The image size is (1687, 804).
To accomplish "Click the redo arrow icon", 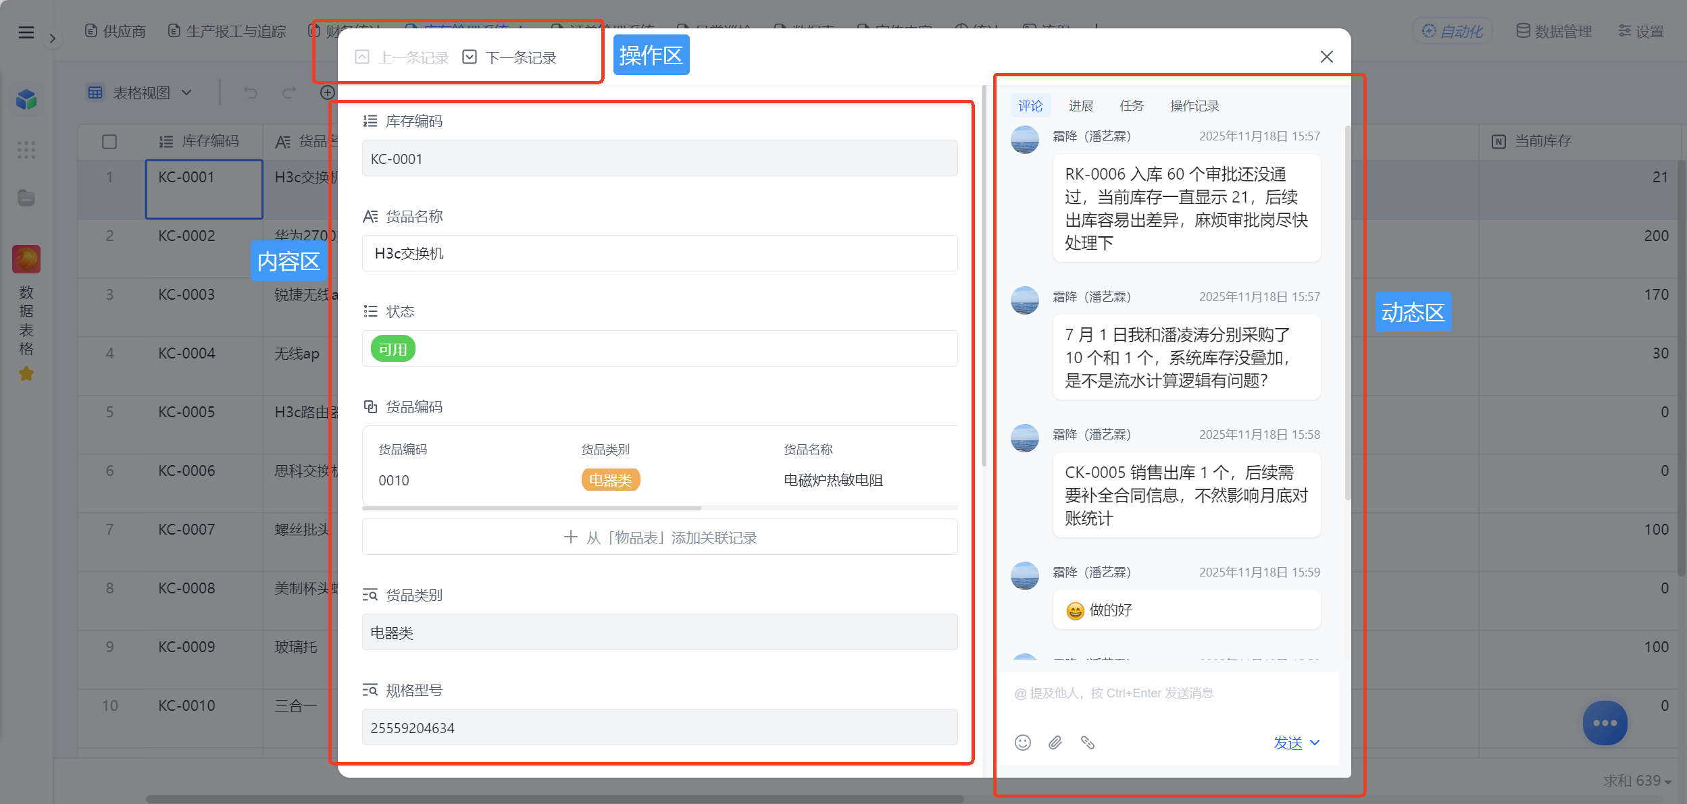I will (289, 92).
